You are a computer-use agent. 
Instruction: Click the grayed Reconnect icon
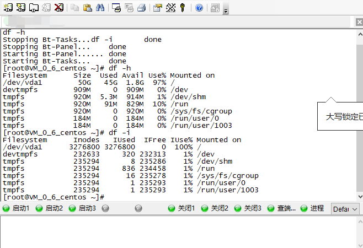(x=46, y=8)
